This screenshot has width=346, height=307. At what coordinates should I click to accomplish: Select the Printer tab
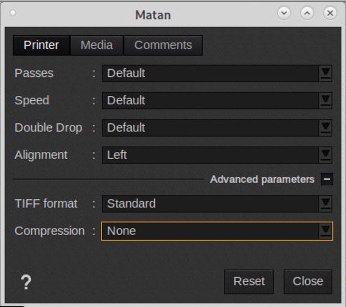click(41, 45)
